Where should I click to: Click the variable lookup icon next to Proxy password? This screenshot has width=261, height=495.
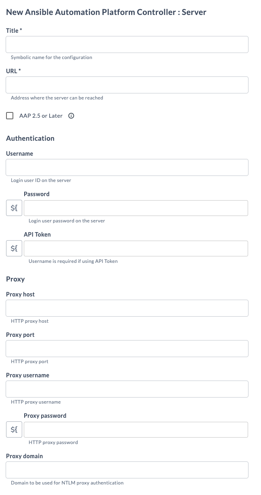pyautogui.click(x=14, y=430)
